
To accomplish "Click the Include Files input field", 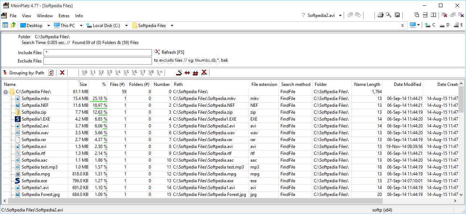I will (x=98, y=53).
